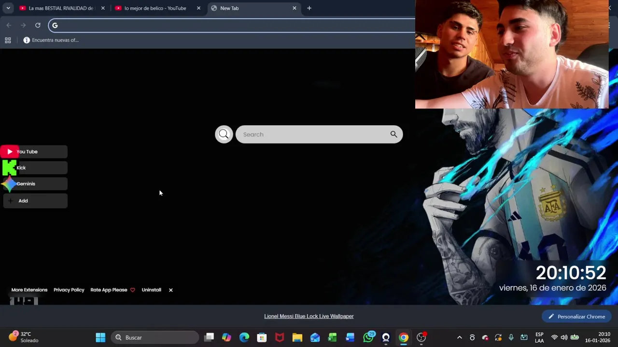Click the page clock reading 20:10:52

(x=571, y=273)
